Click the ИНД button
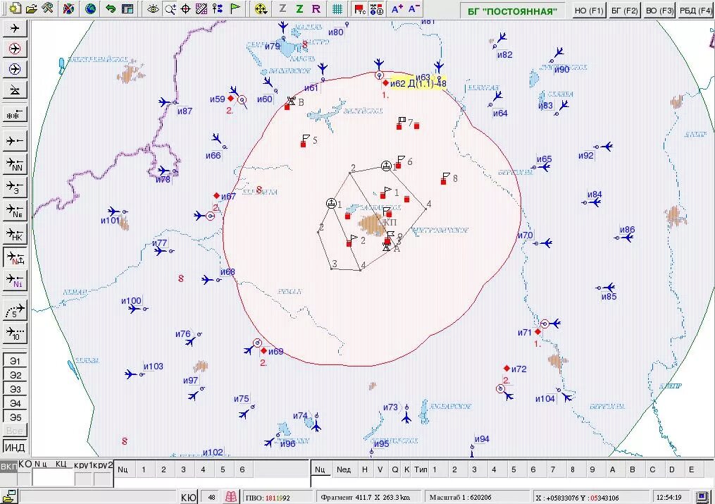 pos(15,447)
